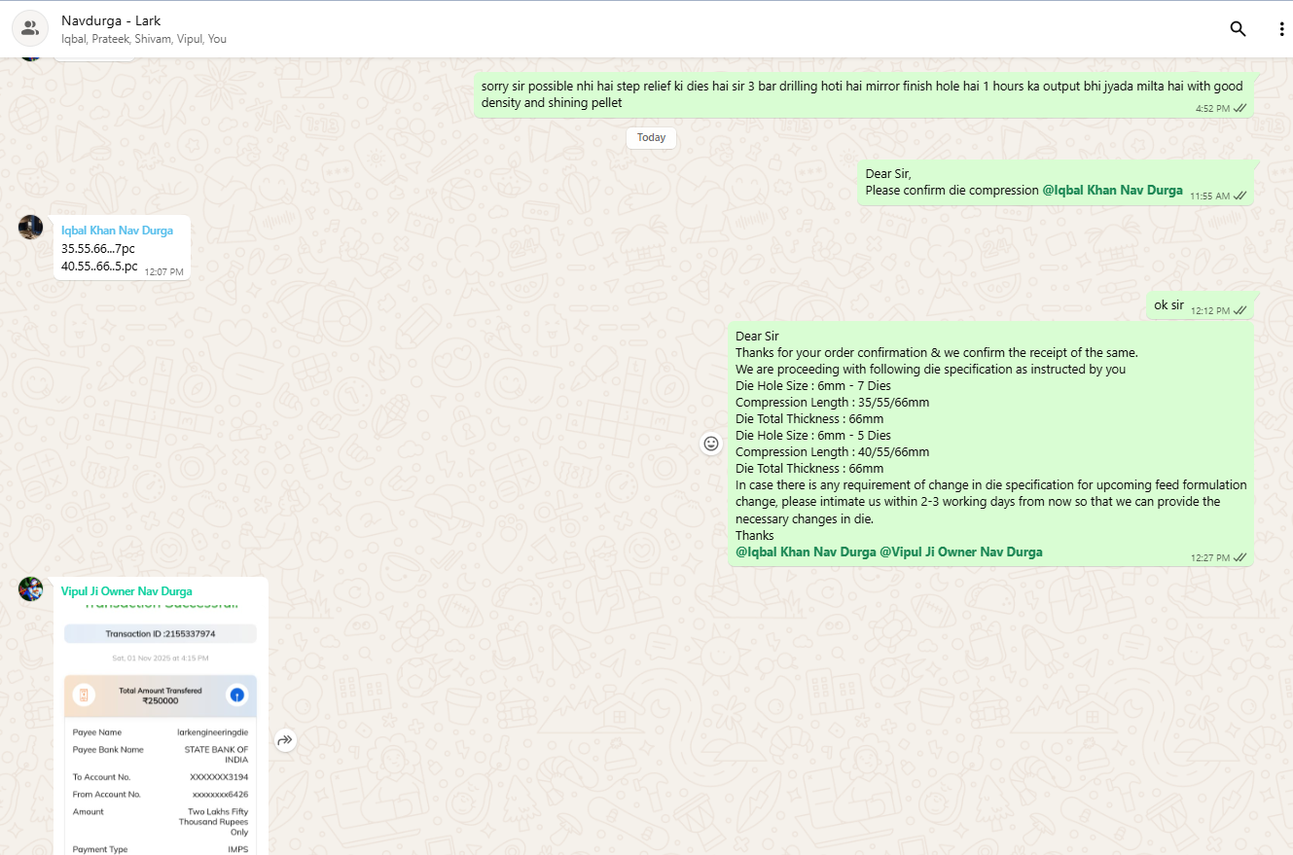1293x855 pixels.
Task: Open group info via the Navdurga - Lark title
Action: tap(110, 20)
